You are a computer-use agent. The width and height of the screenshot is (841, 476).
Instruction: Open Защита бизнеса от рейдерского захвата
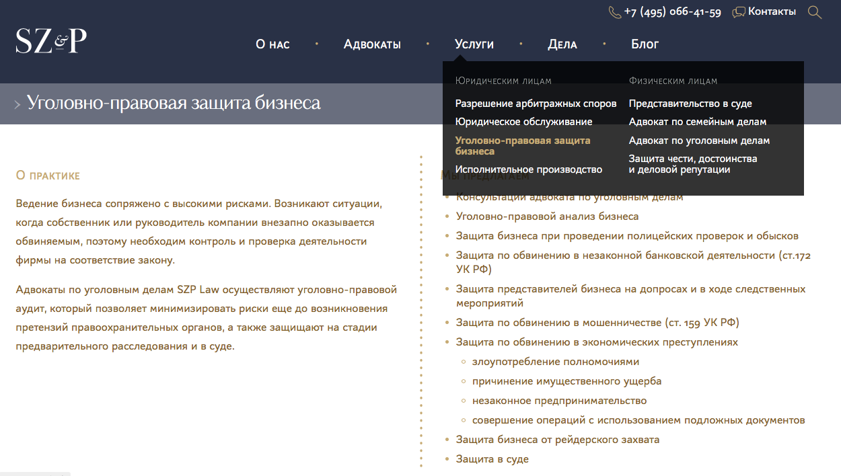[558, 440]
